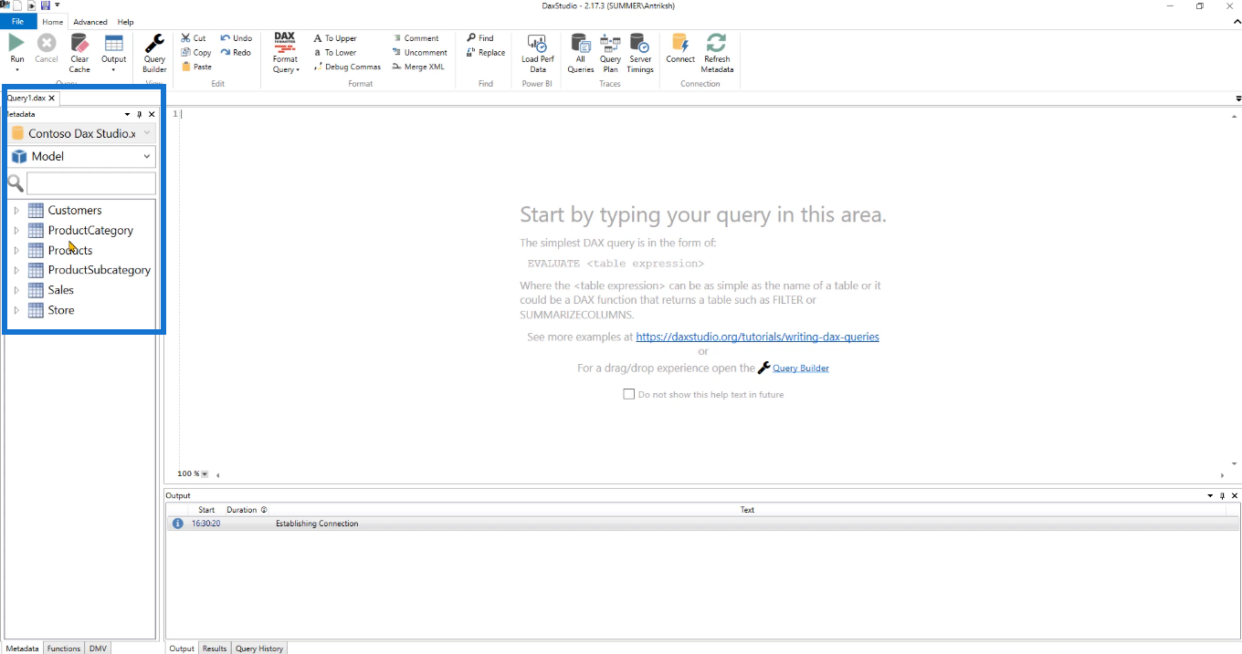Viewport: 1242px width, 654px height.
Task: Expand the Products table node
Action: click(x=16, y=250)
